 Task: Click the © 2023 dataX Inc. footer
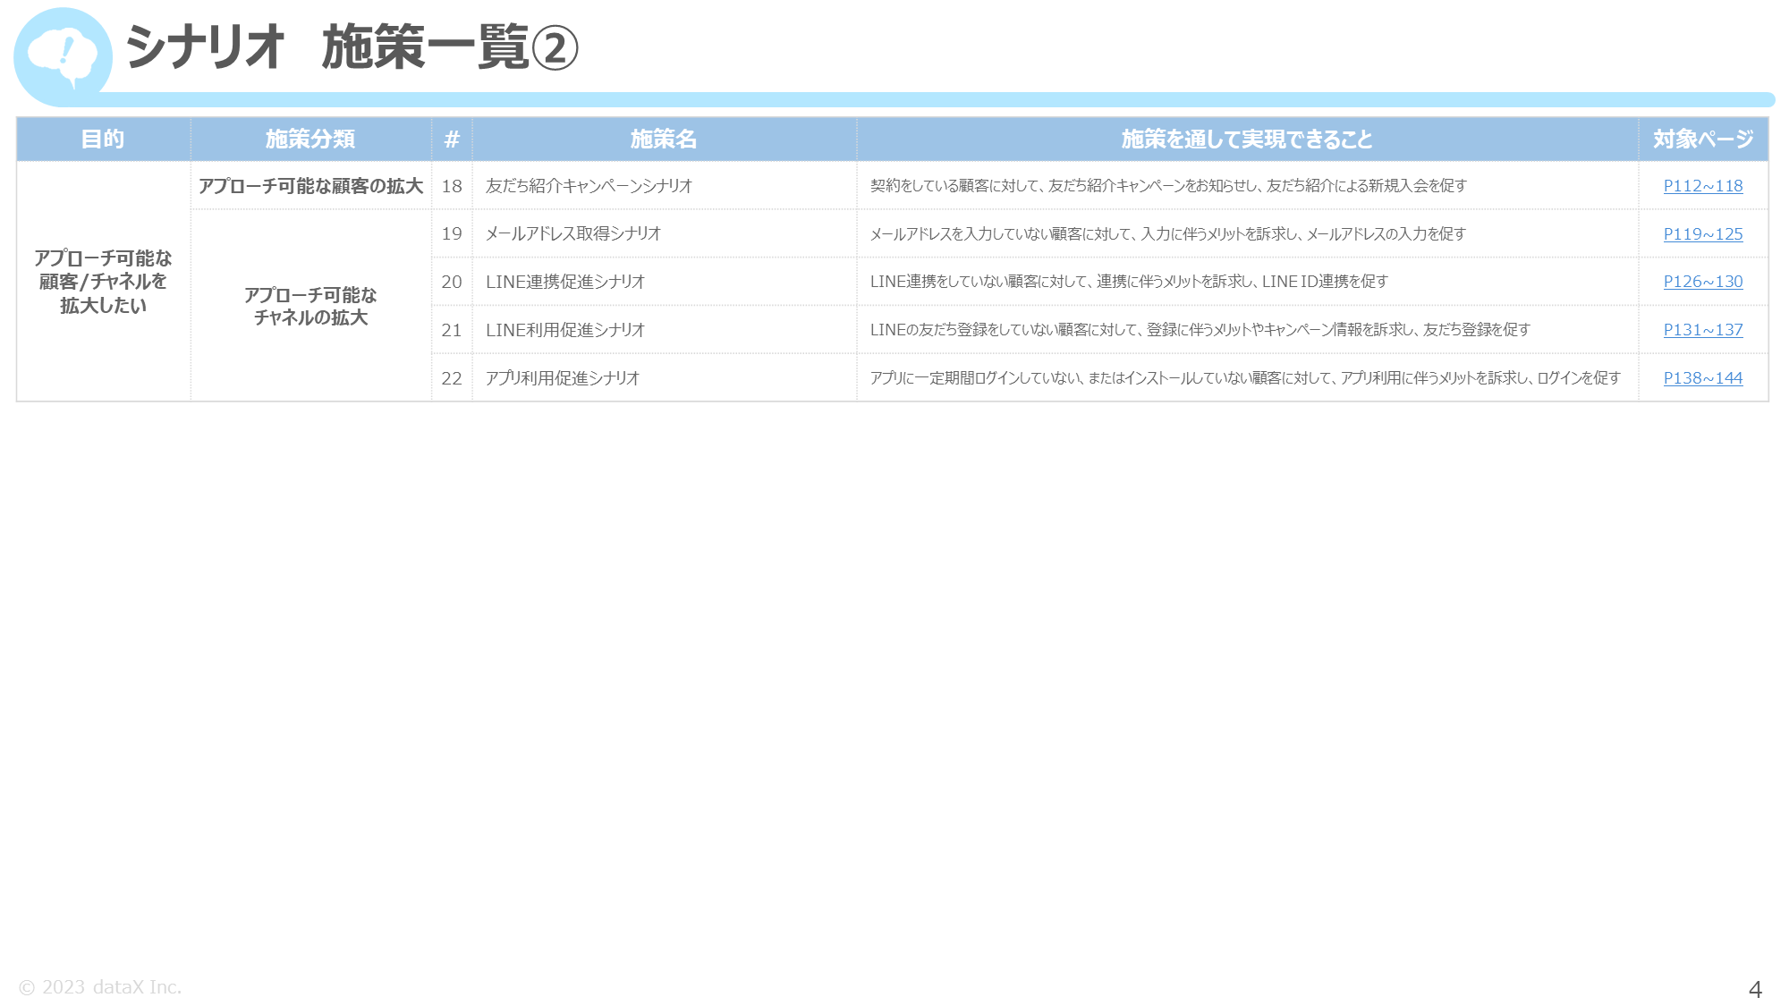(100, 987)
